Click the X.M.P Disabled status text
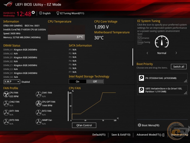 tap(26, 82)
